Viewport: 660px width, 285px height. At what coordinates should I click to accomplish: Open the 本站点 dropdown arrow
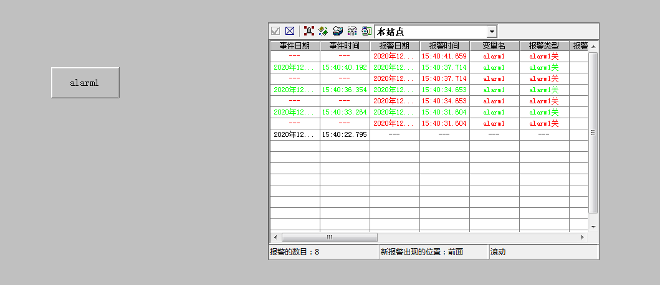pos(492,32)
